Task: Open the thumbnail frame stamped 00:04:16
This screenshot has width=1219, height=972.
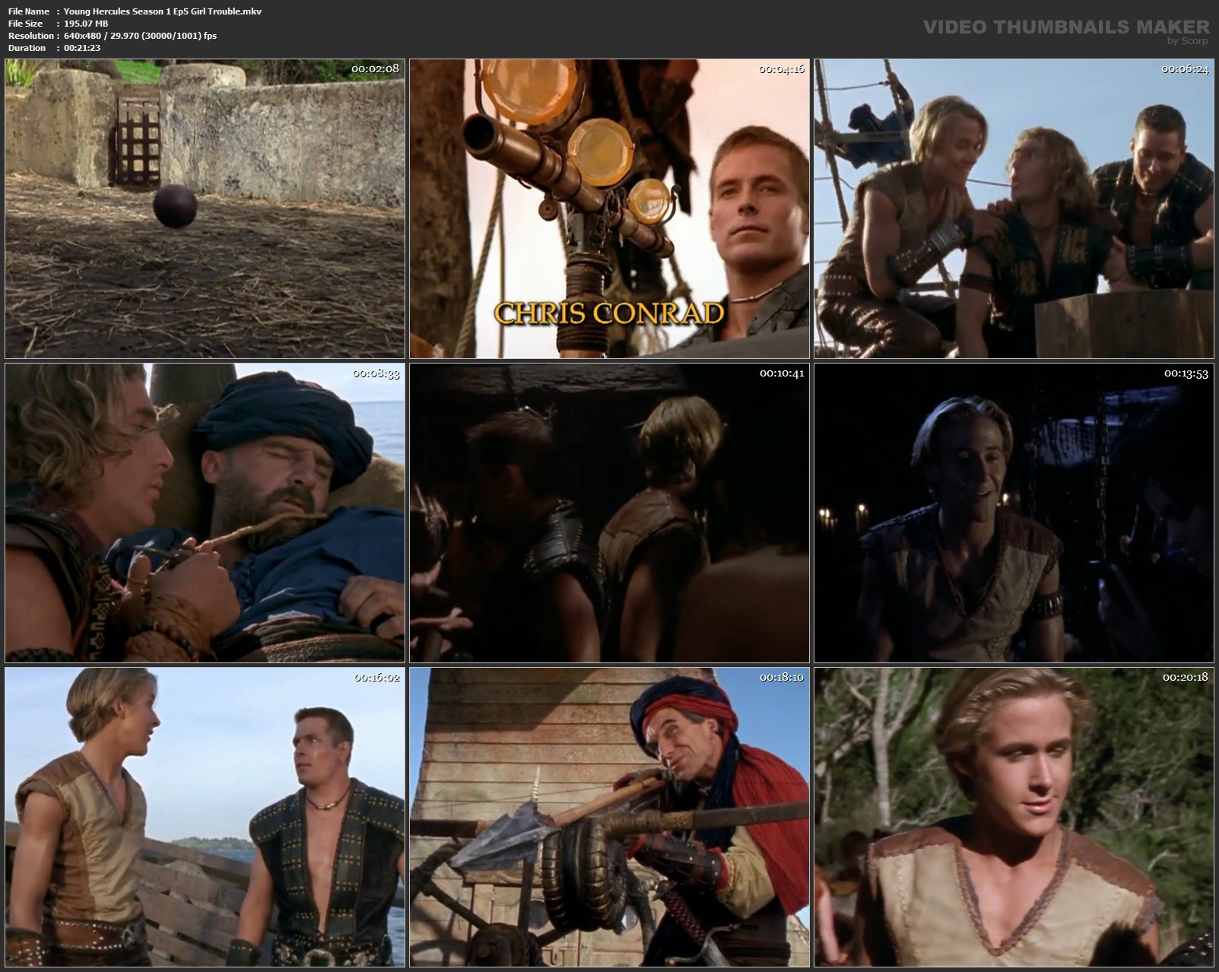Action: (x=609, y=209)
